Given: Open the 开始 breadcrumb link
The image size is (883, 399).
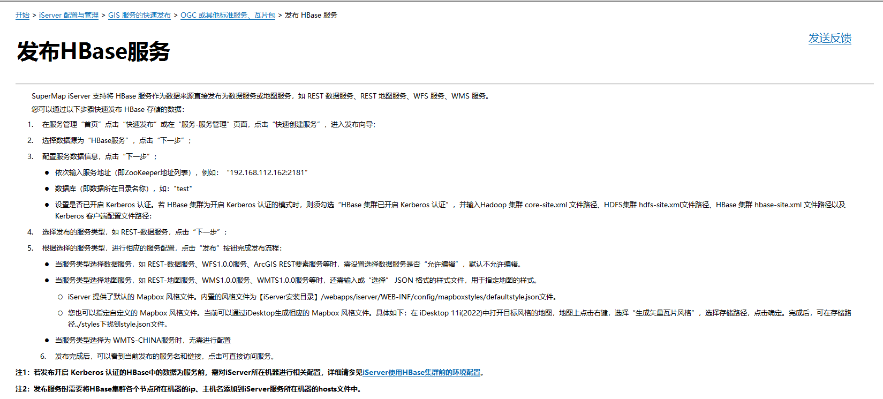Looking at the screenshot, I should [22, 15].
